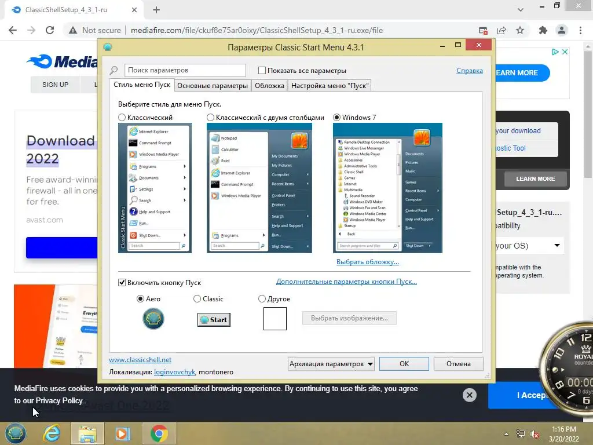Open Справка help link
The image size is (593, 445).
coord(469,70)
